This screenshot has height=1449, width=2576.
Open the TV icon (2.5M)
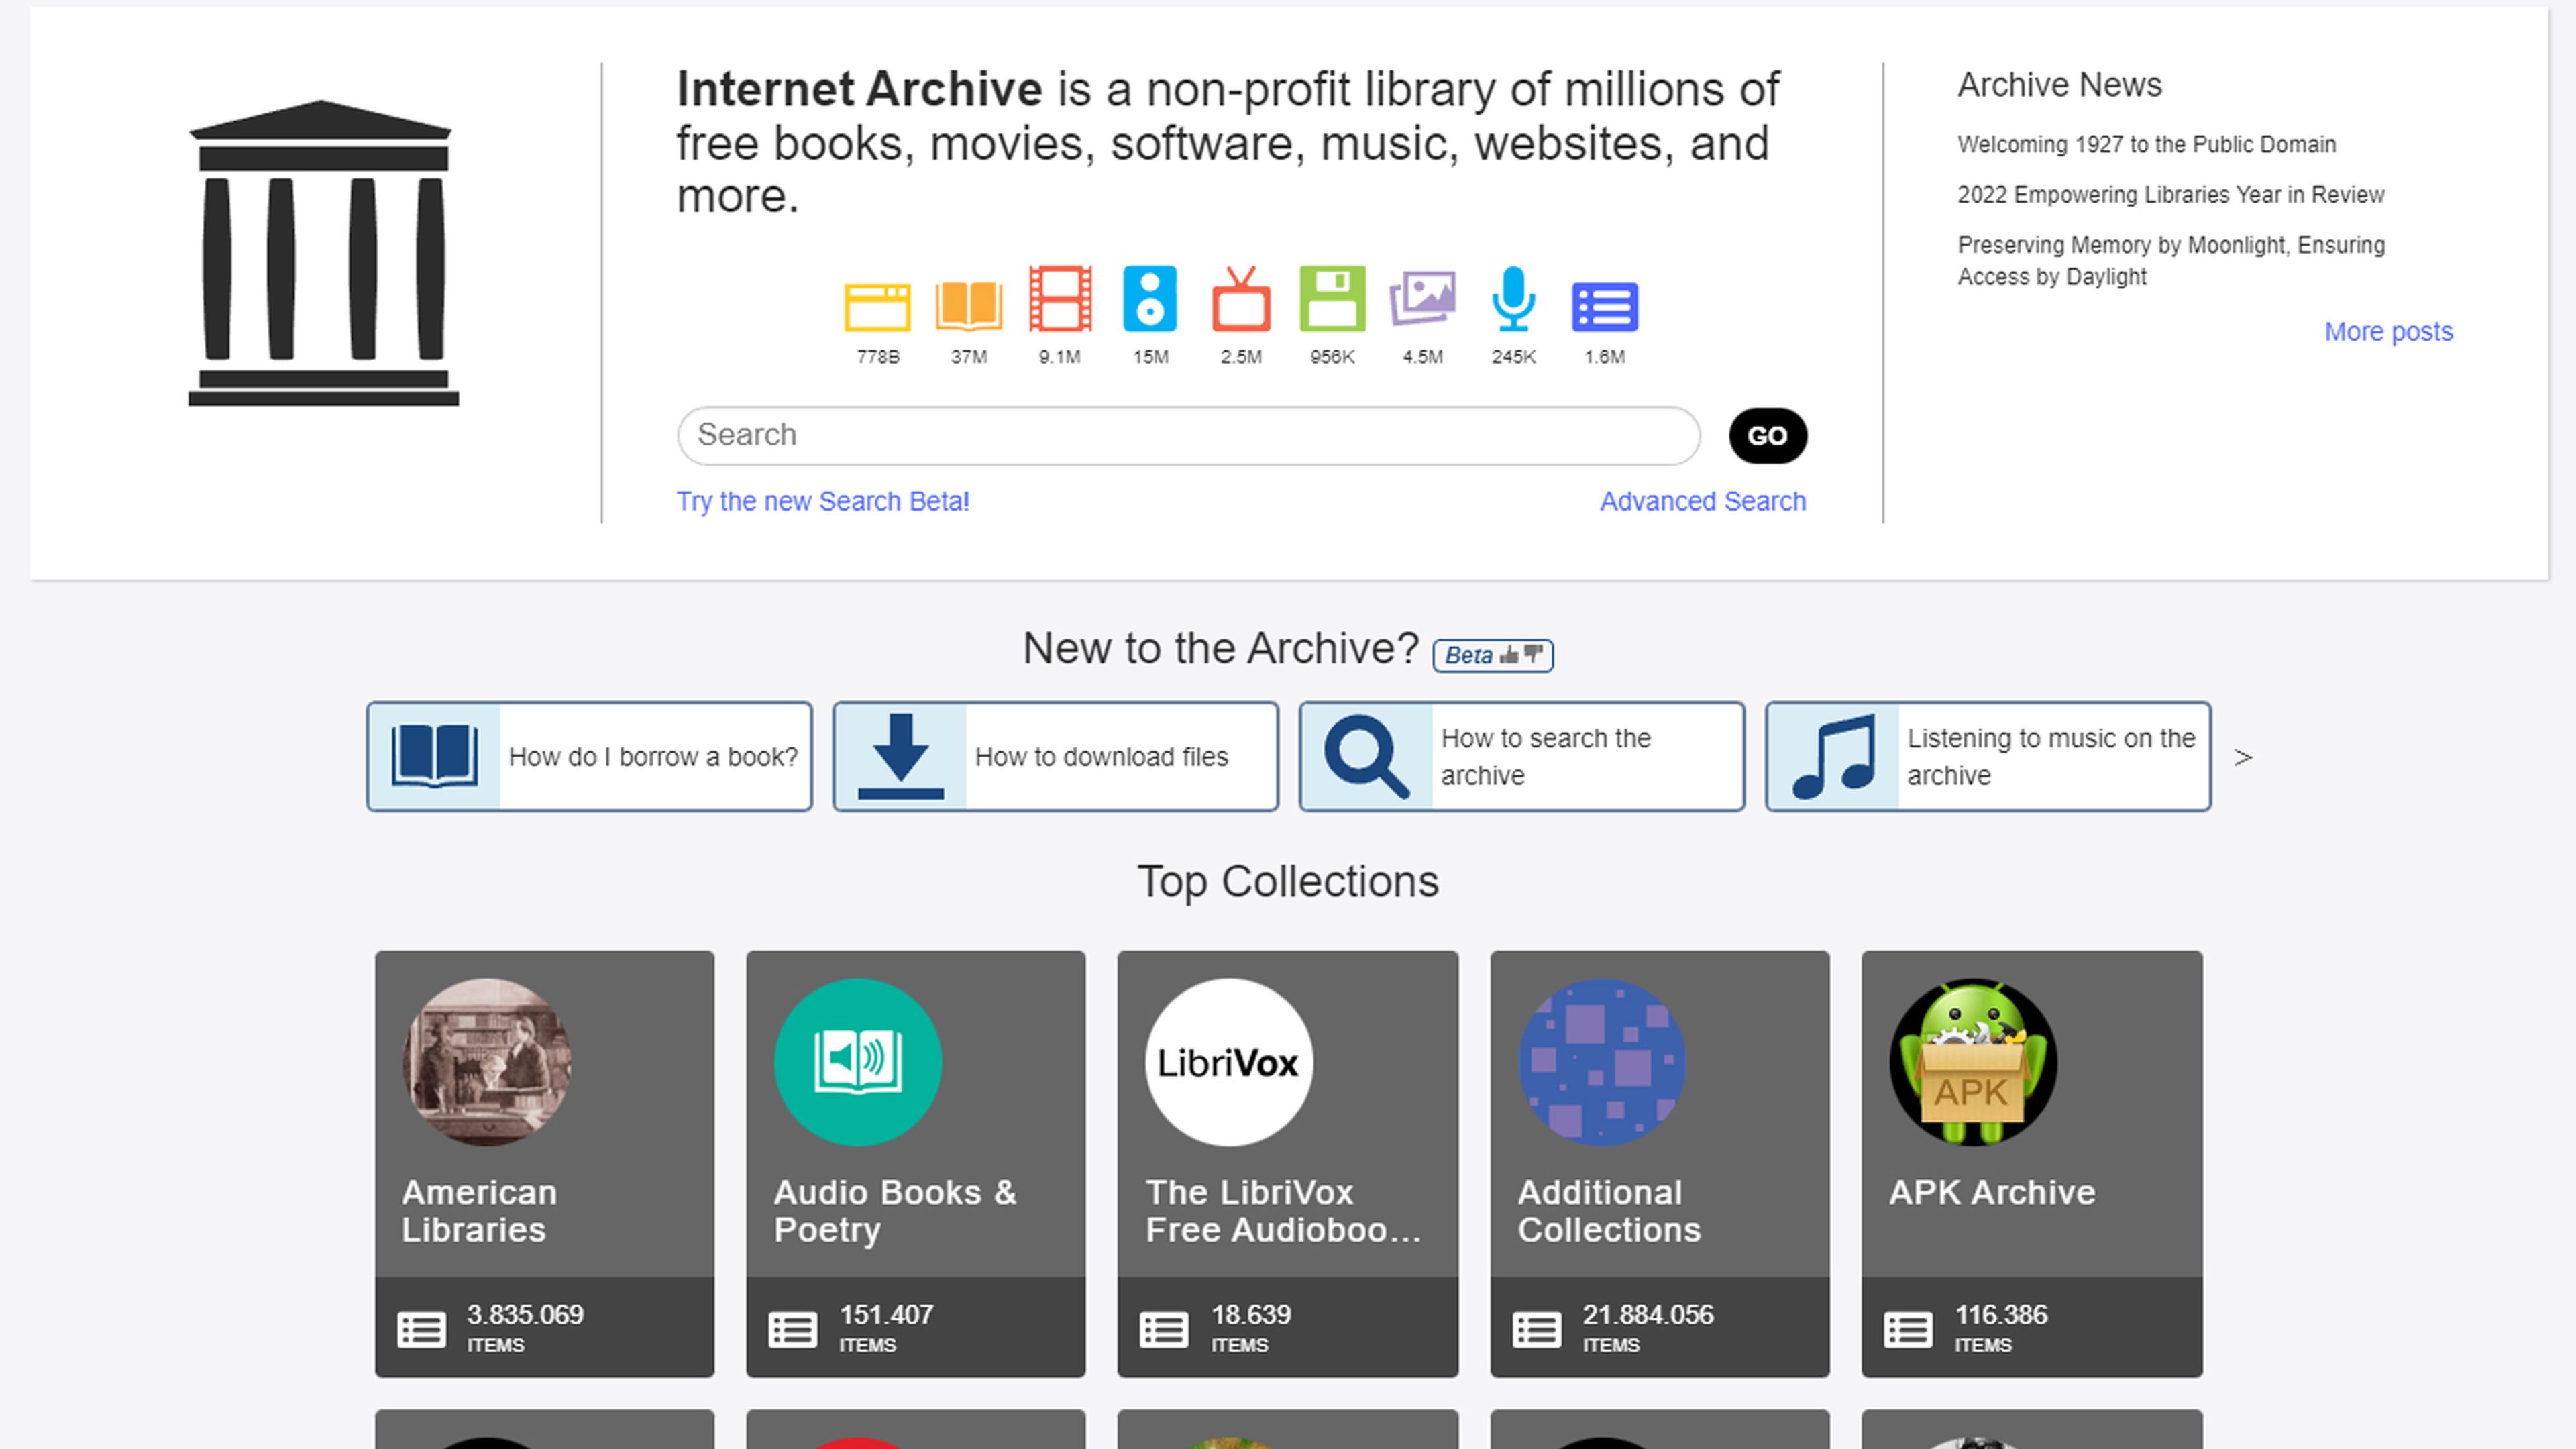coord(1241,298)
